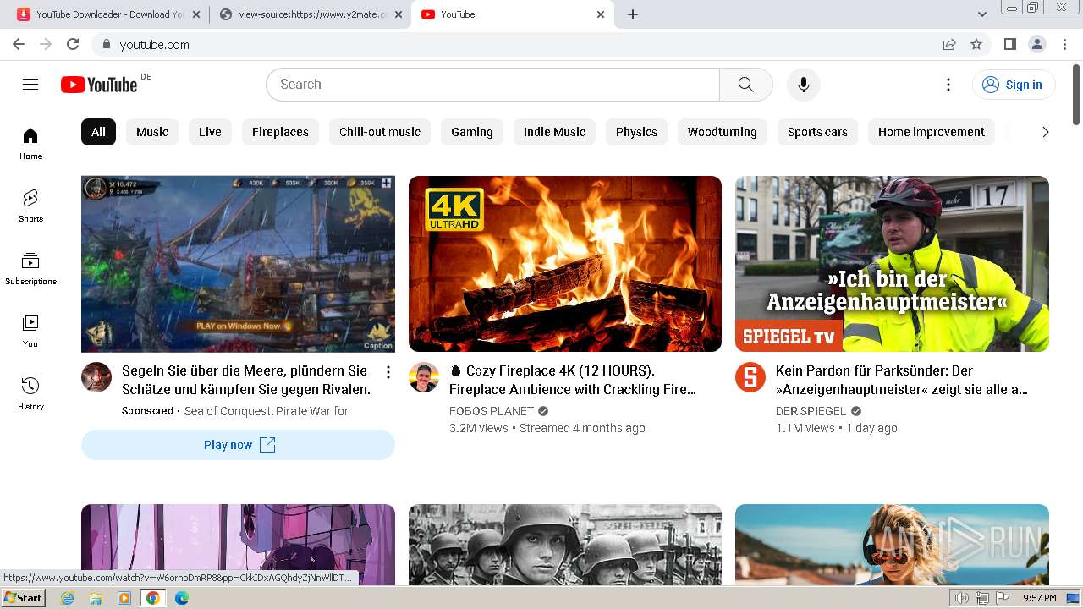The height and width of the screenshot is (609, 1083).
Task: Open options for sponsored Sea of Conquest ad
Action: click(x=388, y=372)
